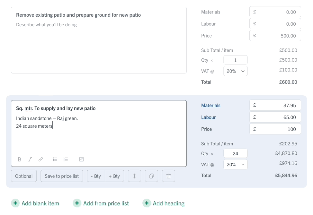Create a numbered list in editor
This screenshot has width=313, height=215.
66,159
